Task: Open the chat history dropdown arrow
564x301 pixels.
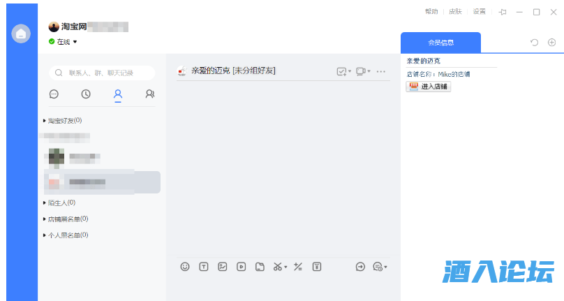Action: pos(385,267)
